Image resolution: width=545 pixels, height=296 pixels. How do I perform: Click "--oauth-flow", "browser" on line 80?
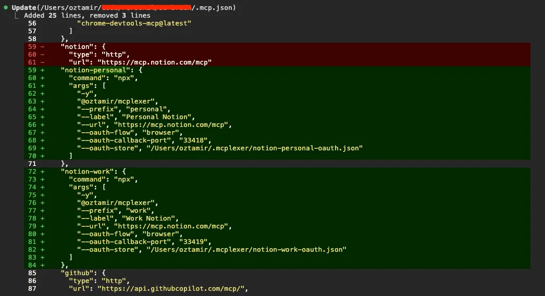pos(130,234)
